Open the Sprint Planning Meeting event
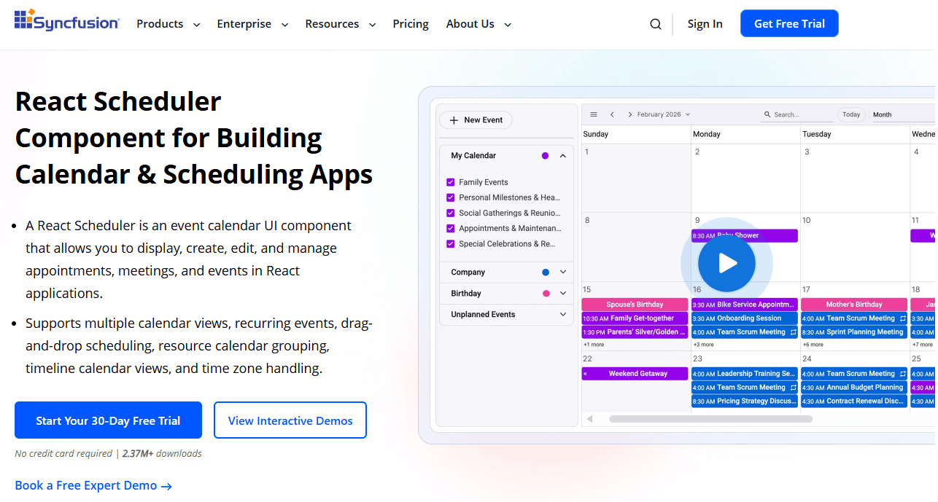This screenshot has height=502, width=938. (854, 332)
